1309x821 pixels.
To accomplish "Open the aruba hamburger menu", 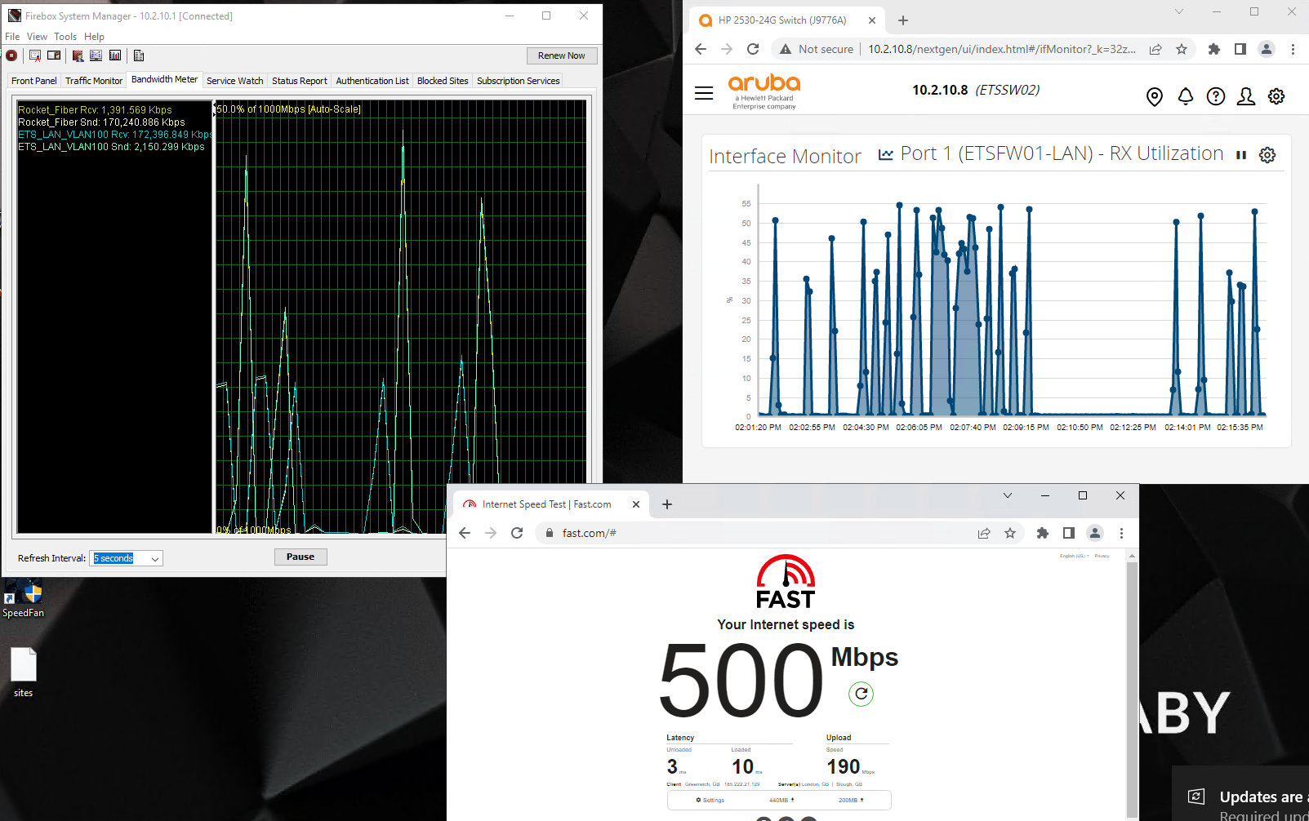I will (x=704, y=93).
